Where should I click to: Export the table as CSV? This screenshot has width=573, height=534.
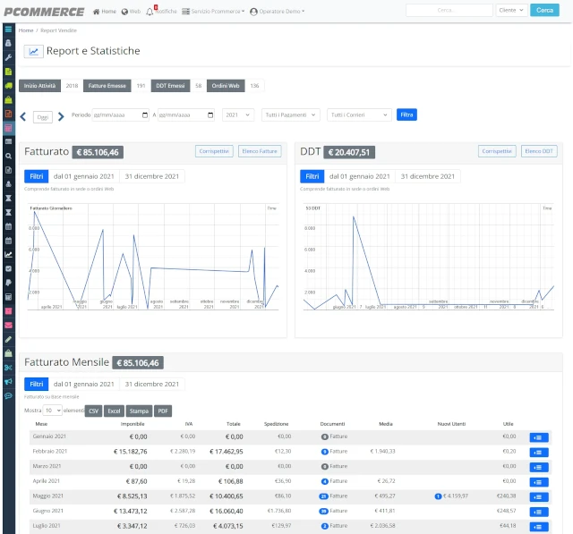click(93, 411)
